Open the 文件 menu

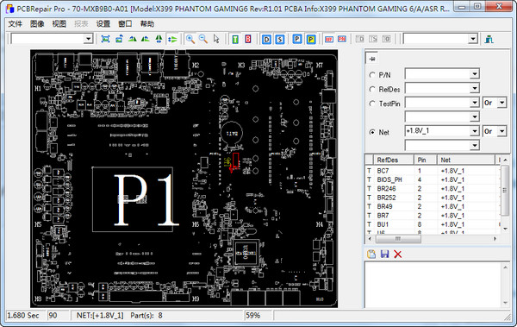click(x=16, y=24)
